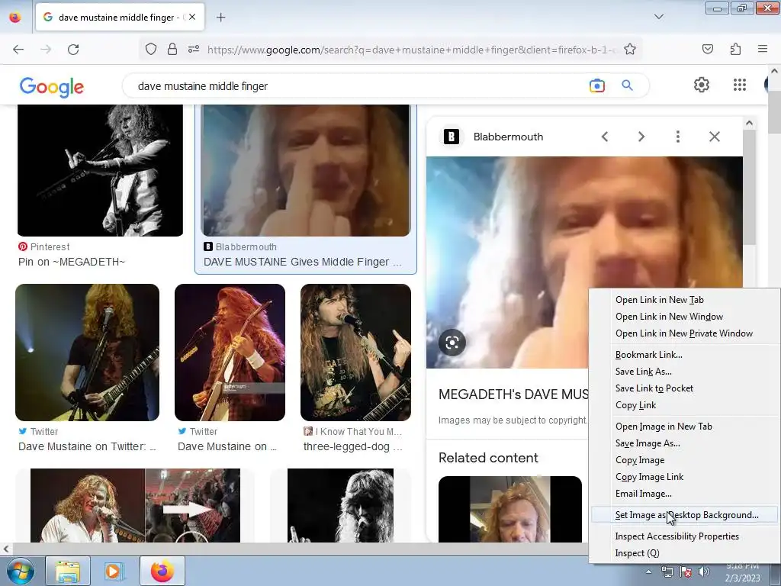Click the Blabbermouth site favicon in preview header

452,137
